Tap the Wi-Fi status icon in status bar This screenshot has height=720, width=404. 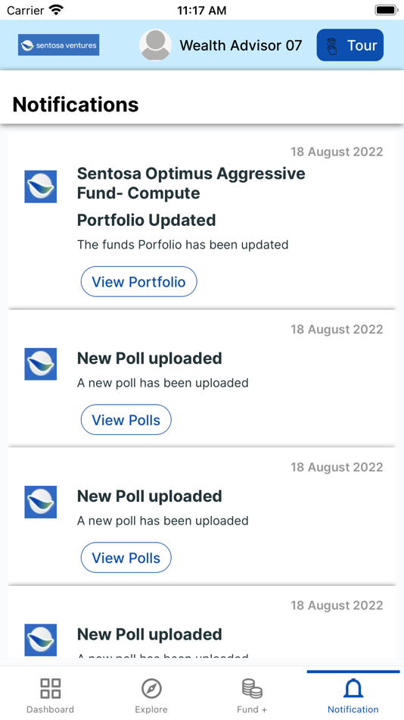coord(57,10)
